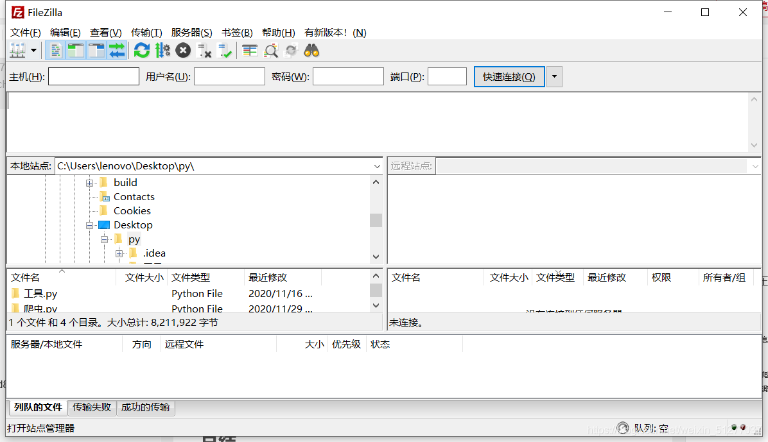This screenshot has width=768, height=442.
Task: Open the directory listing filters icon
Action: [x=250, y=51]
